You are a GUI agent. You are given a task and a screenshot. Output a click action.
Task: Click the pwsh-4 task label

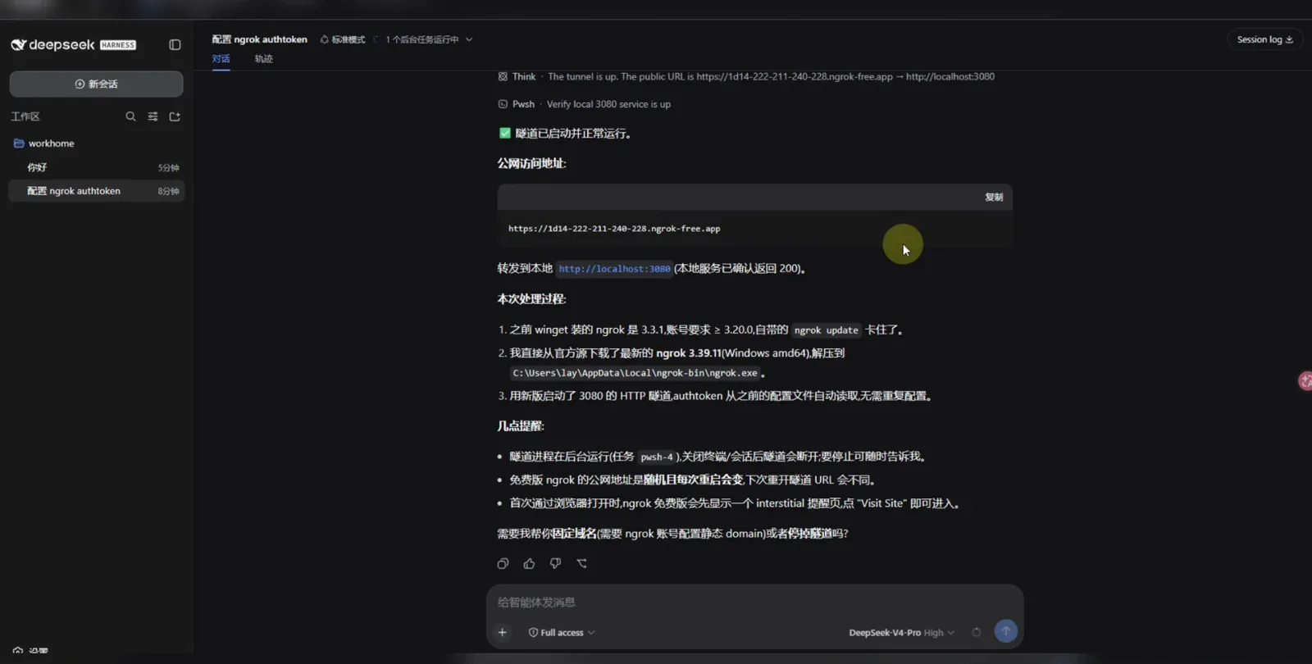pos(656,457)
